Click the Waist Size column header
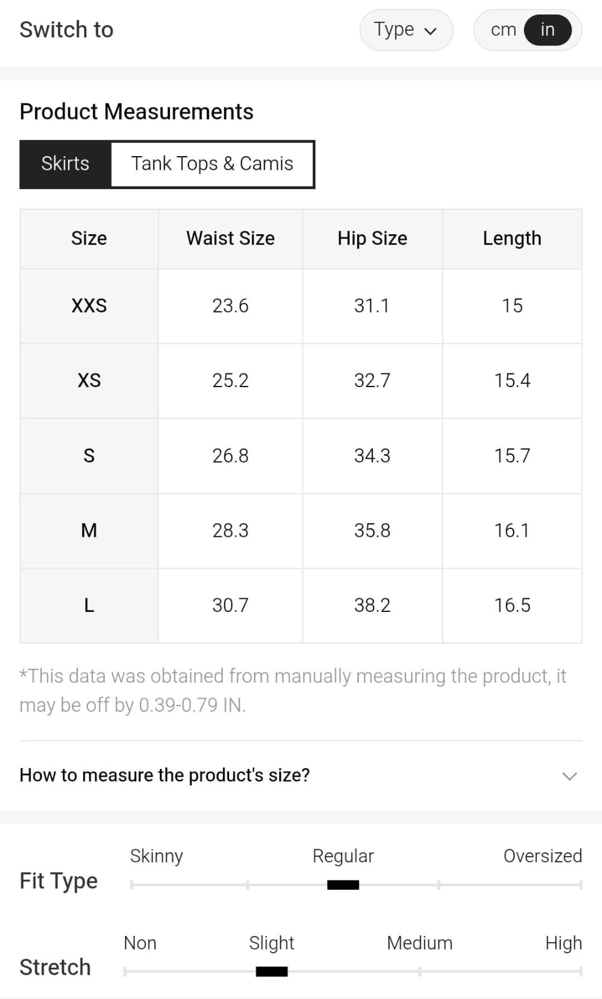 [230, 239]
